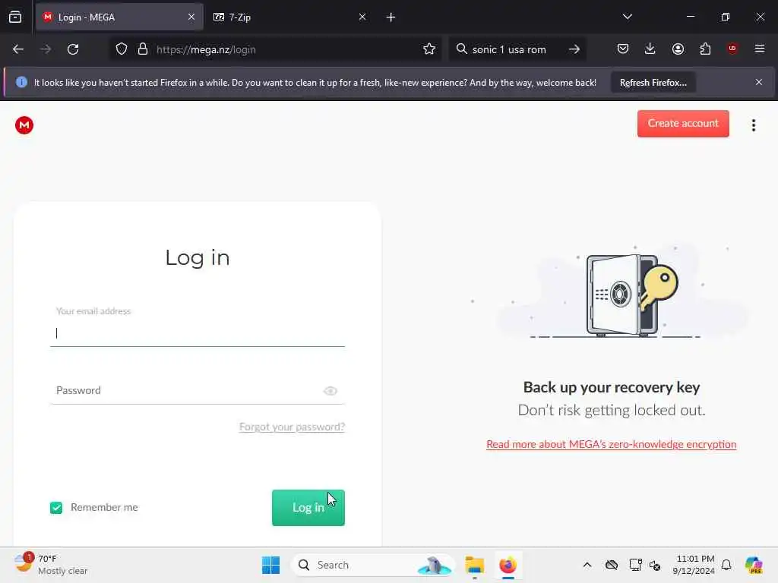Click the search magnifier in search bar
778x583 pixels.
point(461,49)
